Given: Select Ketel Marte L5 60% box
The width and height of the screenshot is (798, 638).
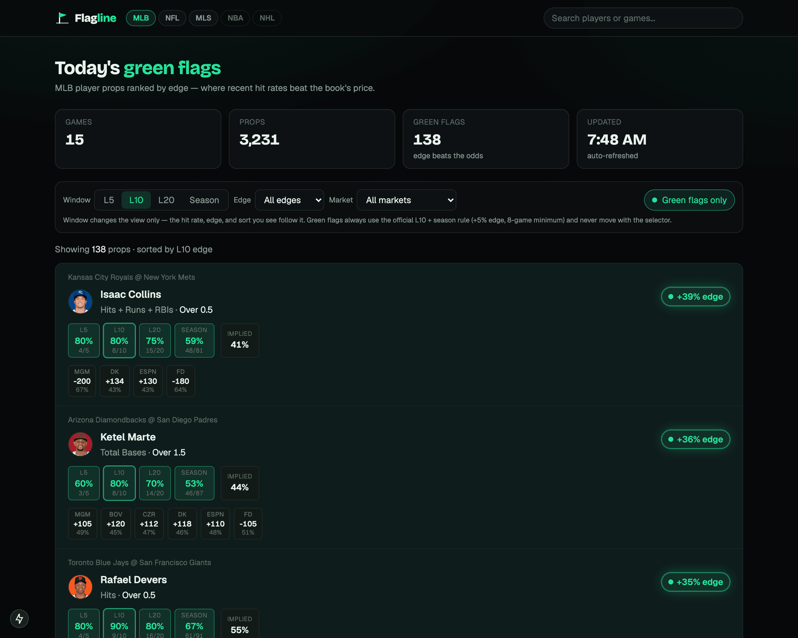Looking at the screenshot, I should pos(84,483).
